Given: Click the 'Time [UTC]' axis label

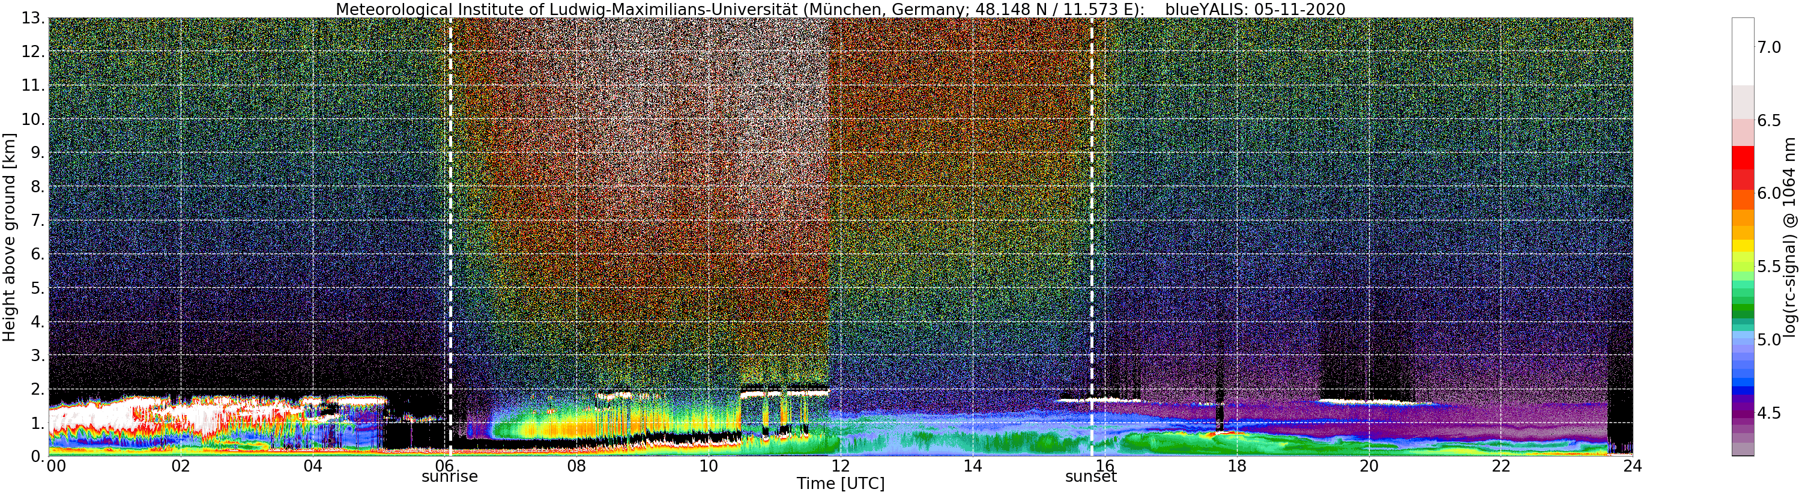Looking at the screenshot, I should point(840,484).
